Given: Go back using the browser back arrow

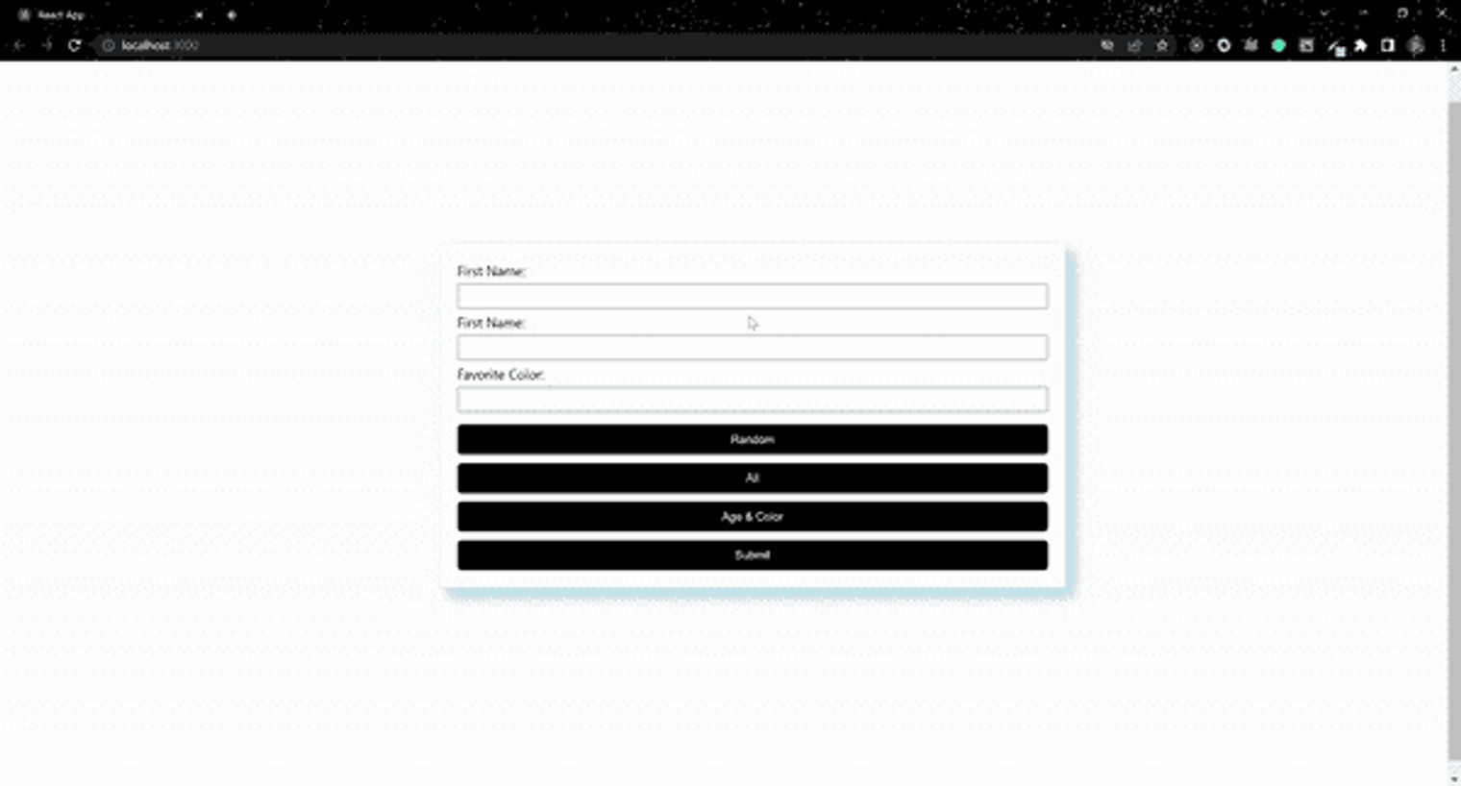Looking at the screenshot, I should tap(18, 45).
